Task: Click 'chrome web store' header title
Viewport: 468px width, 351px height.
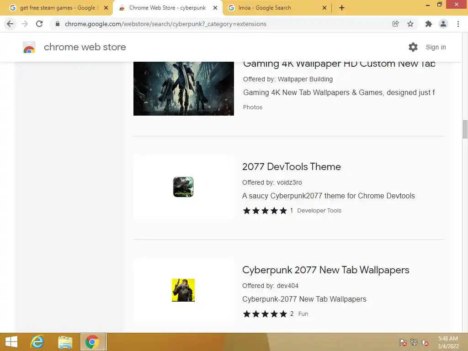Action: coord(85,47)
